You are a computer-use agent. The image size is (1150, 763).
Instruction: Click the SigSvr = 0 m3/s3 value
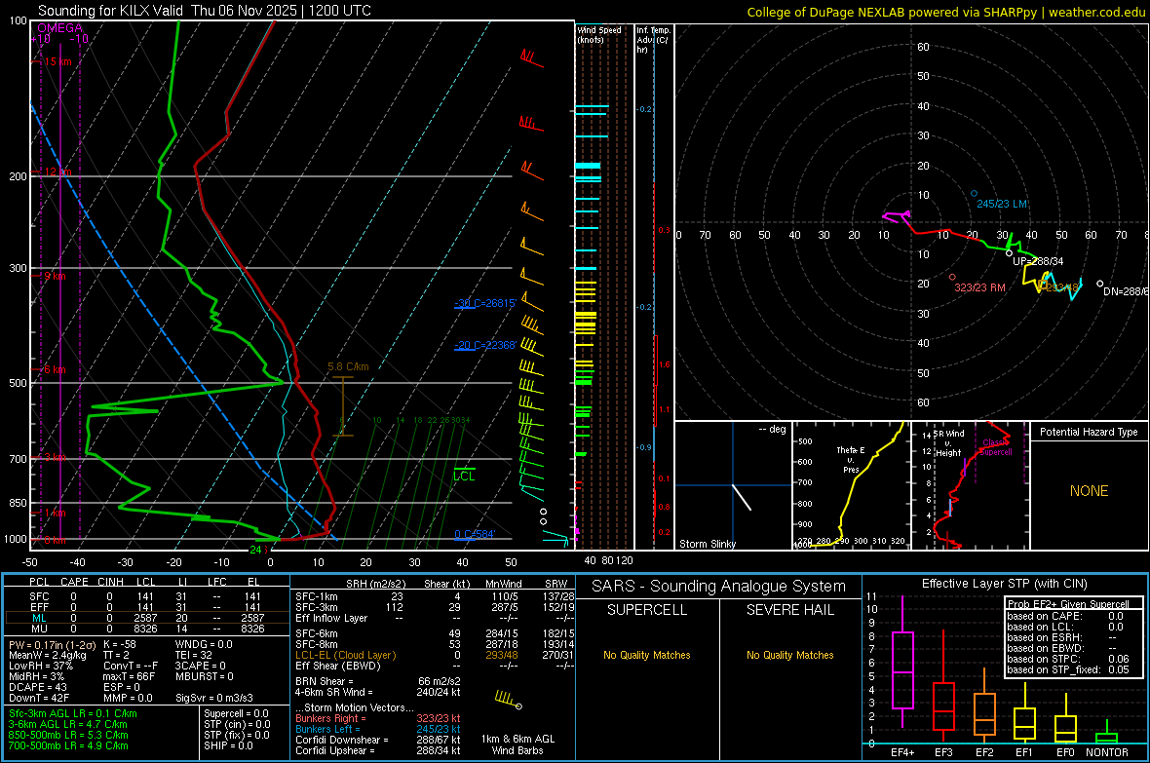click(x=214, y=699)
